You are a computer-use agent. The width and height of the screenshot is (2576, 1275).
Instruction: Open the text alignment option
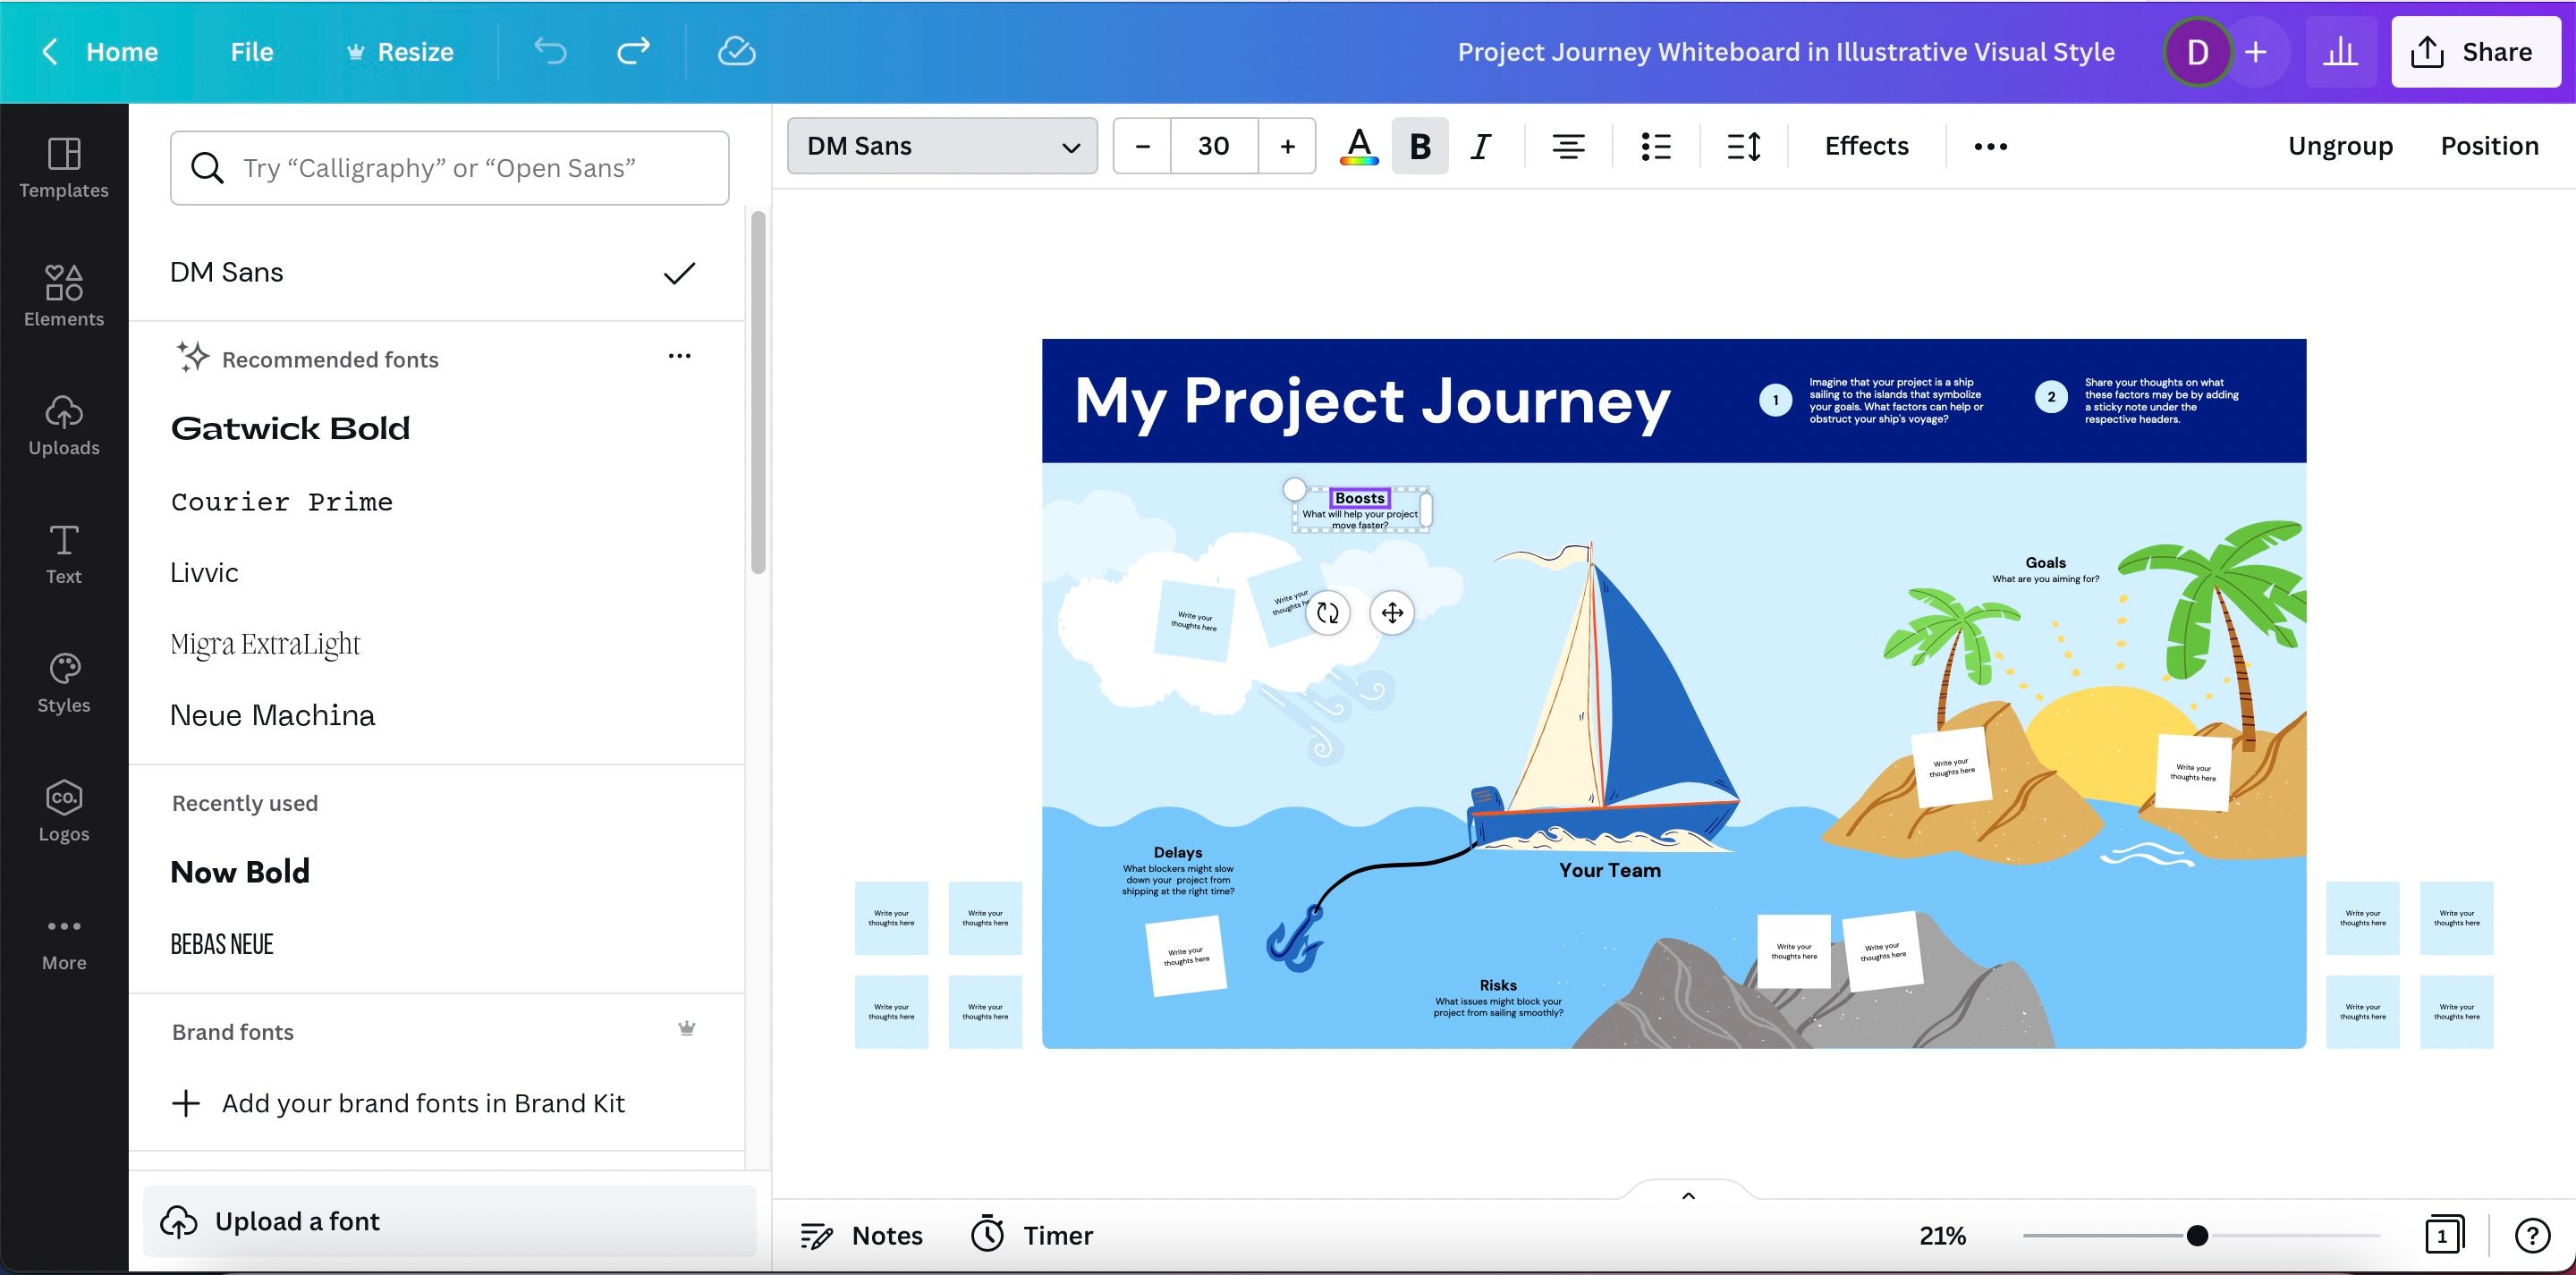[x=1567, y=146]
